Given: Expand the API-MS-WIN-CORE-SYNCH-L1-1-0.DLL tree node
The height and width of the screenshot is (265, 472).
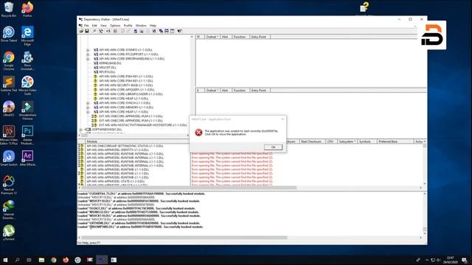Looking at the screenshot, I should coord(88,103).
